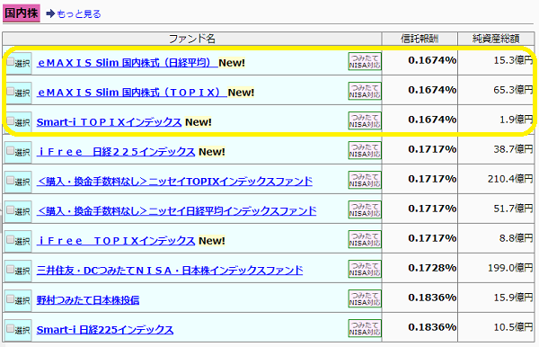Select the iFree TOPIXインデックス checkbox
The height and width of the screenshot is (347, 539).
[x=10, y=239]
